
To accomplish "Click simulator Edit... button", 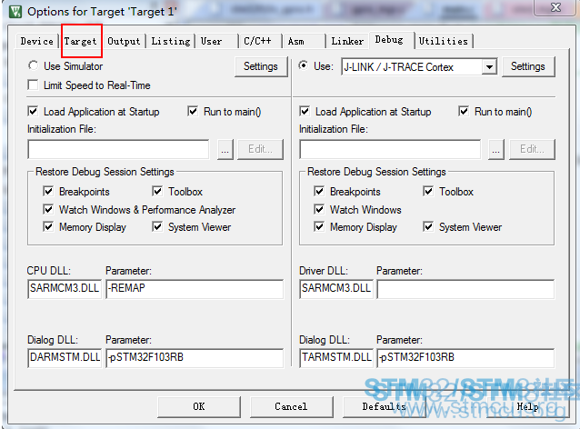I will (x=260, y=149).
